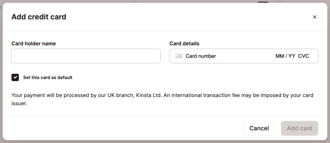The width and height of the screenshot is (330, 143).
Task: Click the word "issuer." on the notice's second line
Action: point(19,104)
